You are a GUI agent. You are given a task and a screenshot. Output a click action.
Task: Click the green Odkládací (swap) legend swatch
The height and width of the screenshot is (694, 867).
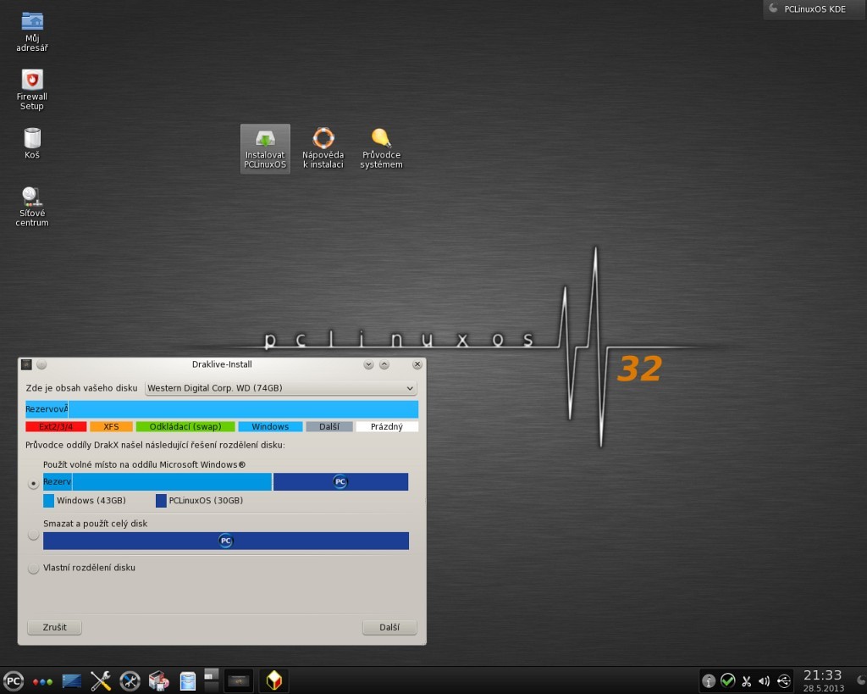[185, 427]
